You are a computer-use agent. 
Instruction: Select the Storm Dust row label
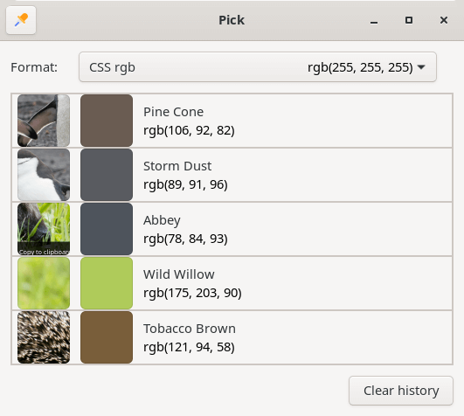(177, 166)
